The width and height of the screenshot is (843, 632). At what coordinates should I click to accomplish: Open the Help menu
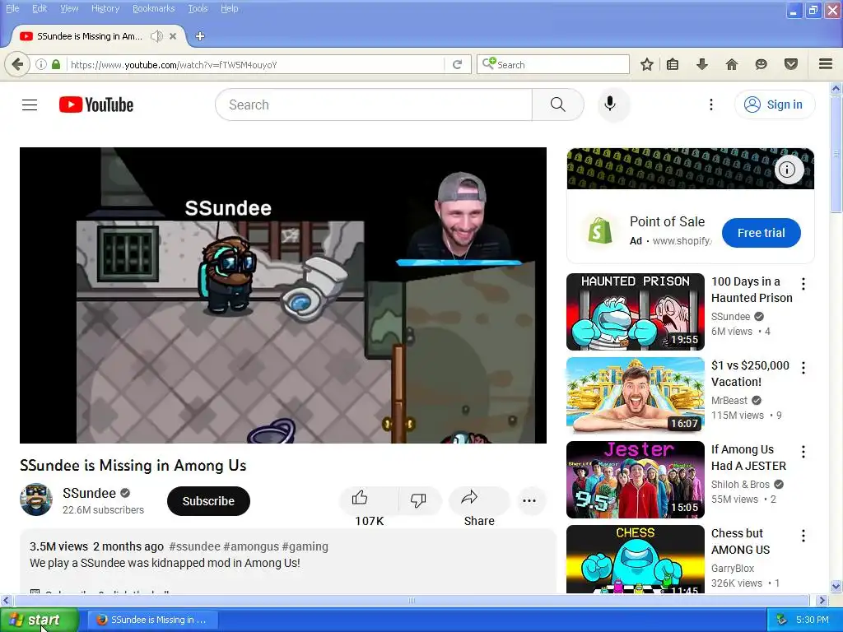[230, 8]
